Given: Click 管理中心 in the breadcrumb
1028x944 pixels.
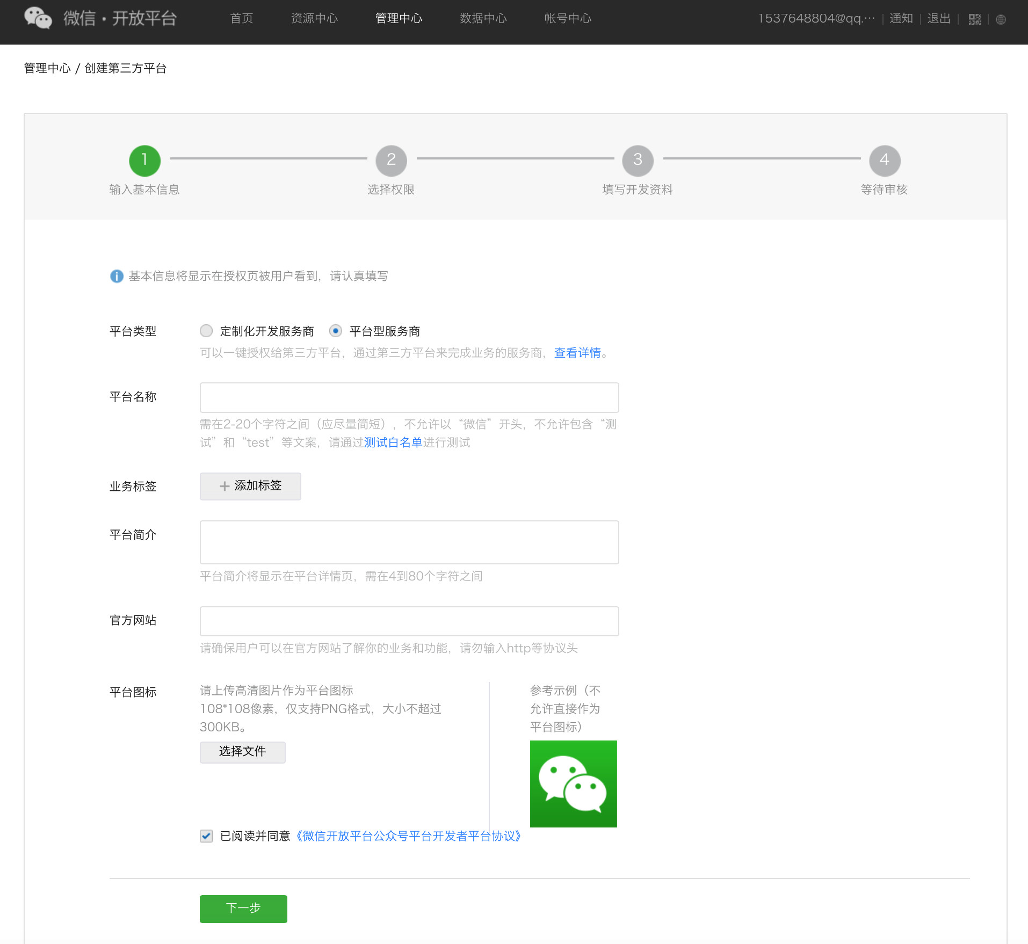Looking at the screenshot, I should tap(47, 68).
